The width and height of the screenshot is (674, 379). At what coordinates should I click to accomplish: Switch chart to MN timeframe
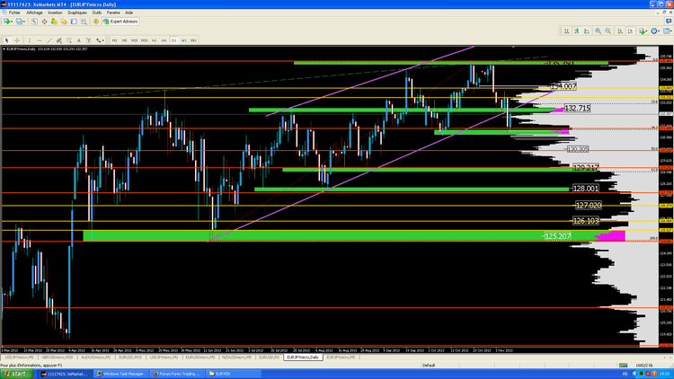193,40
